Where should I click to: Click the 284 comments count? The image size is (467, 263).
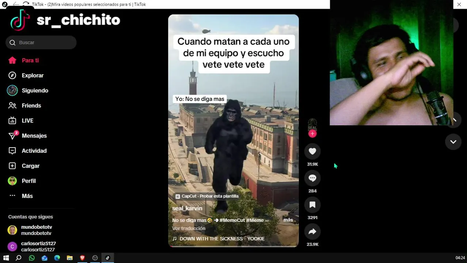click(312, 191)
